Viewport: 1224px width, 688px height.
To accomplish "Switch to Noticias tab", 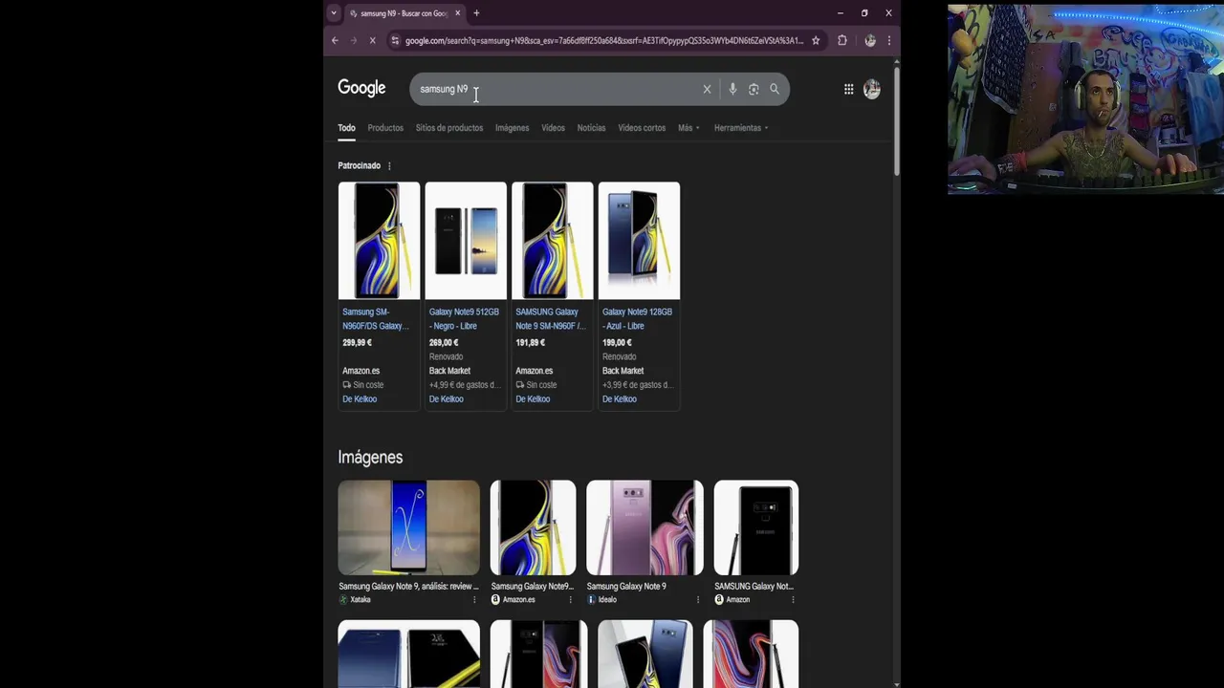I will point(591,128).
